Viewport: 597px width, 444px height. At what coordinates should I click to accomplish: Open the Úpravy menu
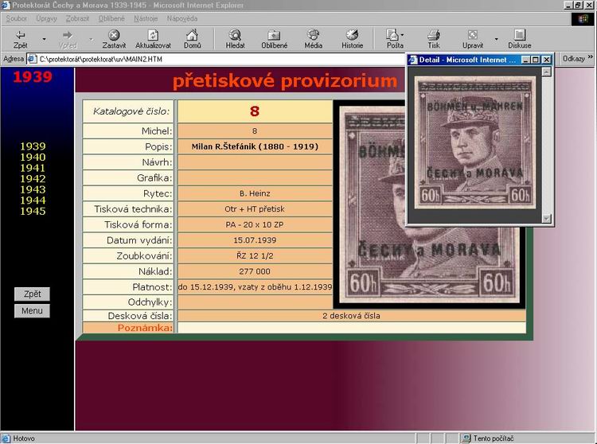click(46, 18)
